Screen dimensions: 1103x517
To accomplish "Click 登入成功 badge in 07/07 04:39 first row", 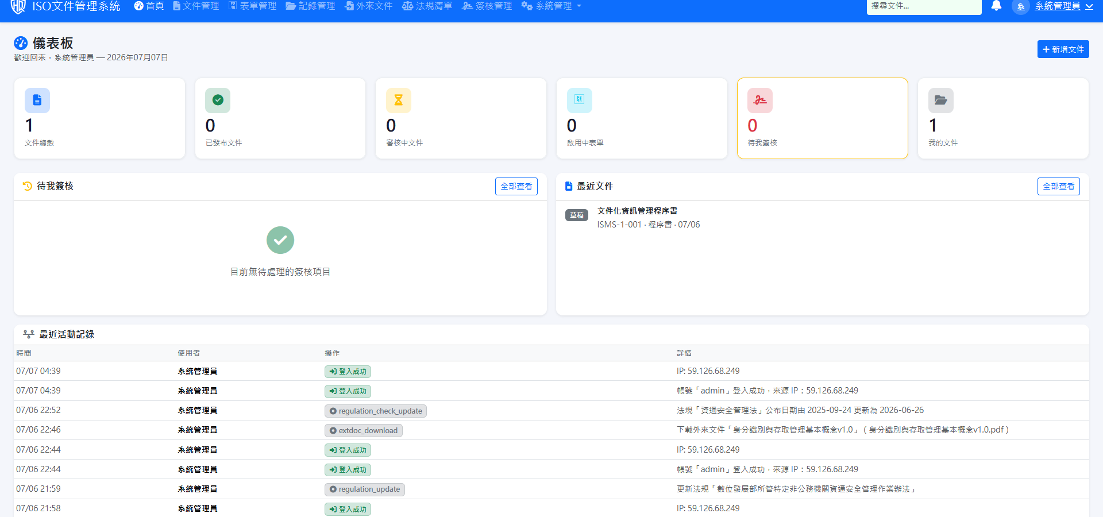I will [348, 372].
